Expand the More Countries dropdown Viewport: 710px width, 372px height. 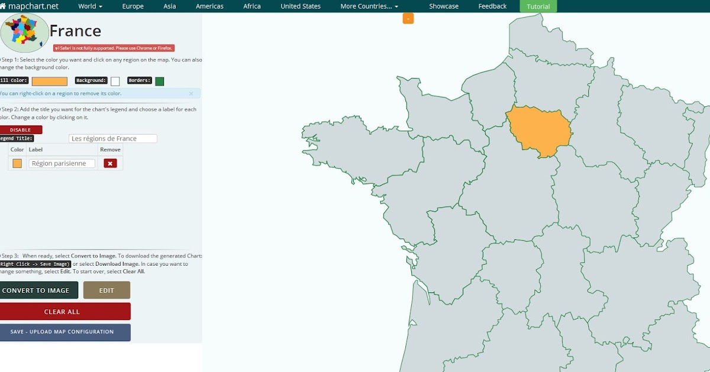tap(369, 6)
